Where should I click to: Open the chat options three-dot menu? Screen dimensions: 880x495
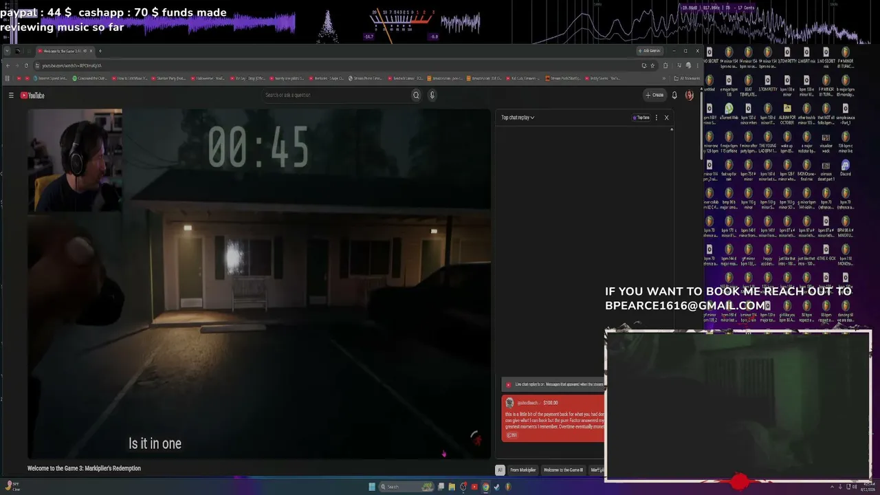tap(657, 118)
